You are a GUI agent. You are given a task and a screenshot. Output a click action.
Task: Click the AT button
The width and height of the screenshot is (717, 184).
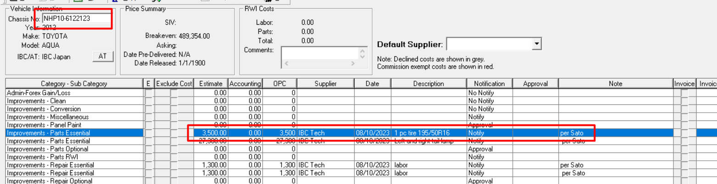point(103,56)
